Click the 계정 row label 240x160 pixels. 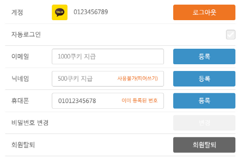point(17,13)
